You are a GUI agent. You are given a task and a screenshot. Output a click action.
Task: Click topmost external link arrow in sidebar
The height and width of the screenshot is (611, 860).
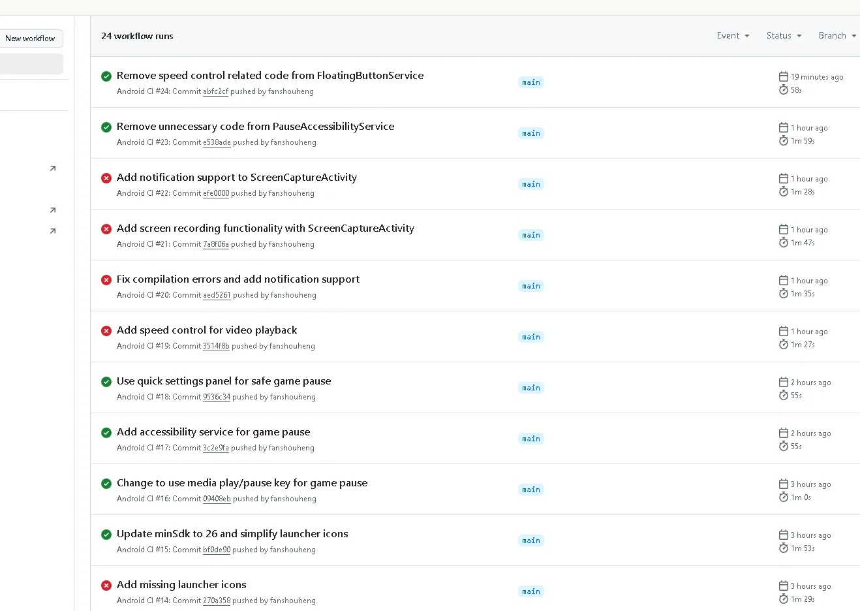[x=53, y=168]
